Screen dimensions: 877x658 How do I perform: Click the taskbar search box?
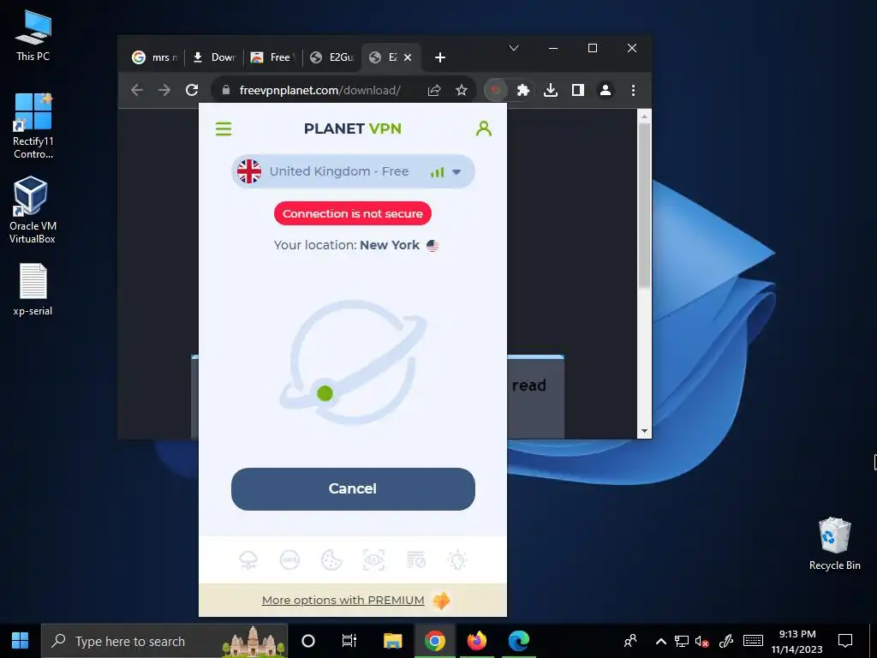[x=164, y=641]
